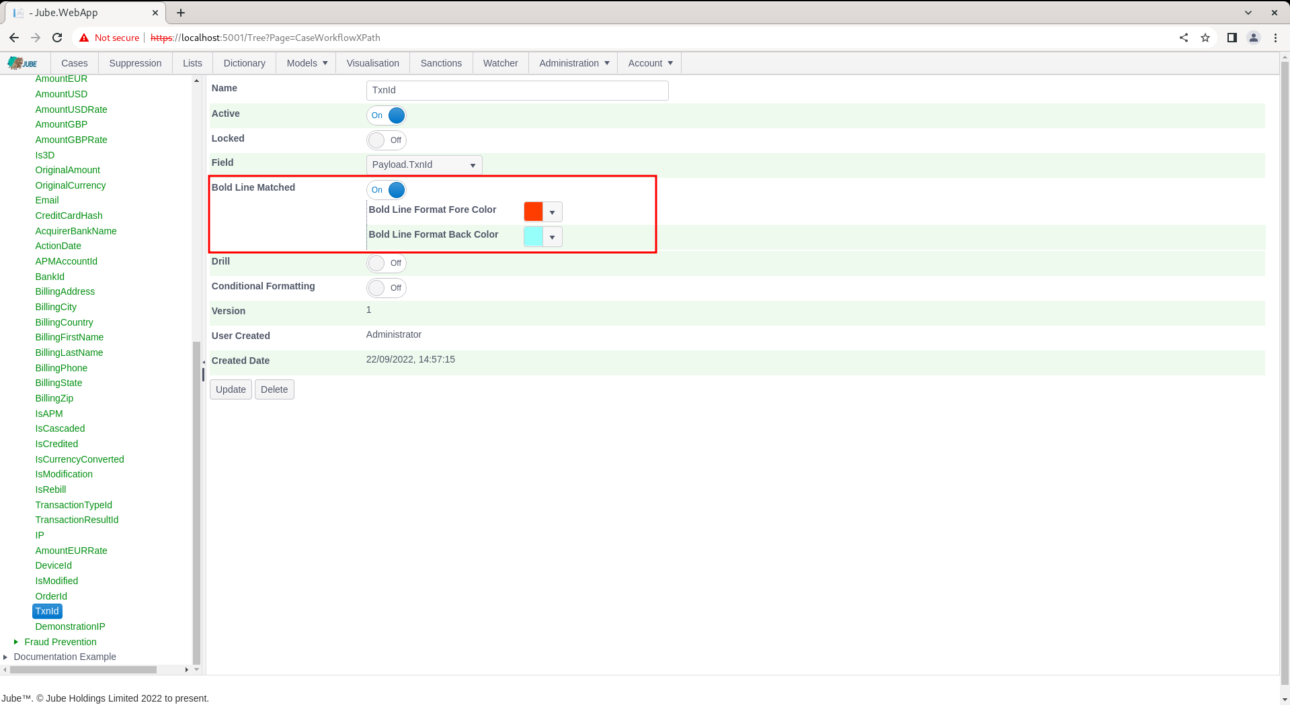This screenshot has width=1290, height=705.
Task: Enable Conditional Formatting switch
Action: [387, 288]
